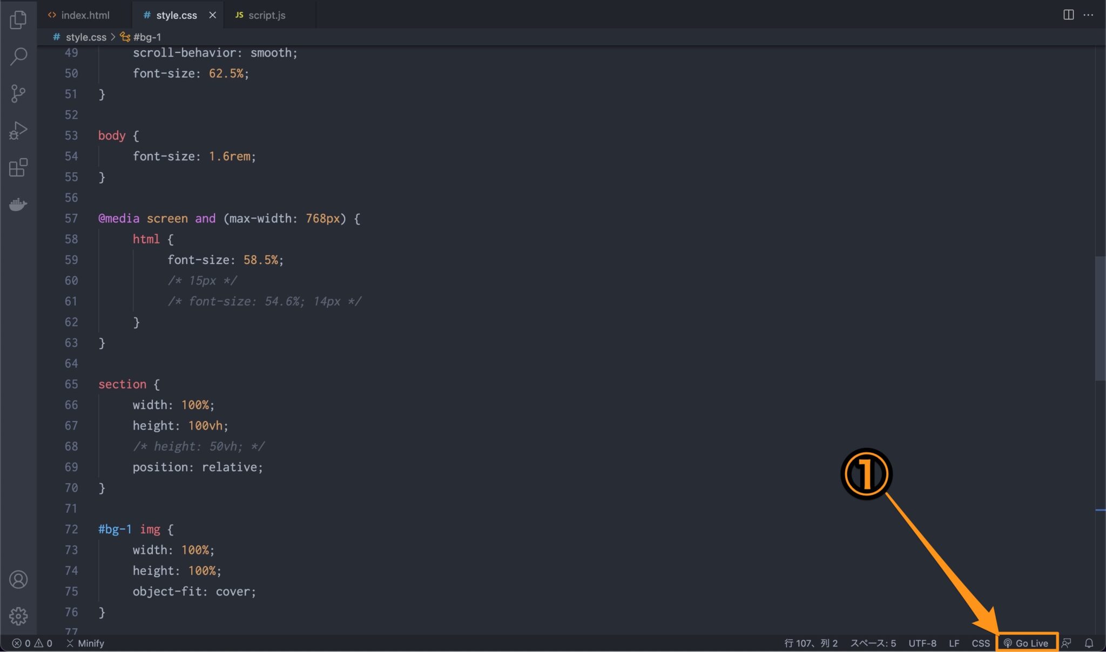Open the Manage settings gear

tap(18, 616)
